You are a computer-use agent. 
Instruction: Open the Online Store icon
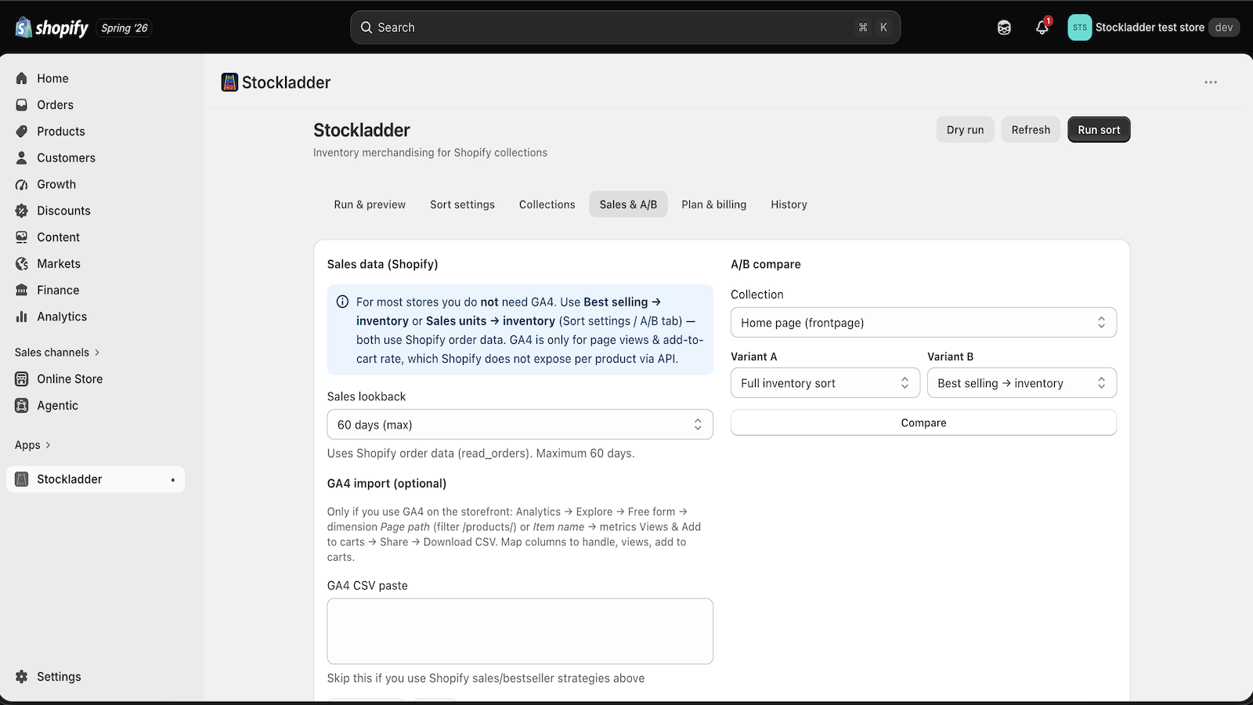point(22,379)
